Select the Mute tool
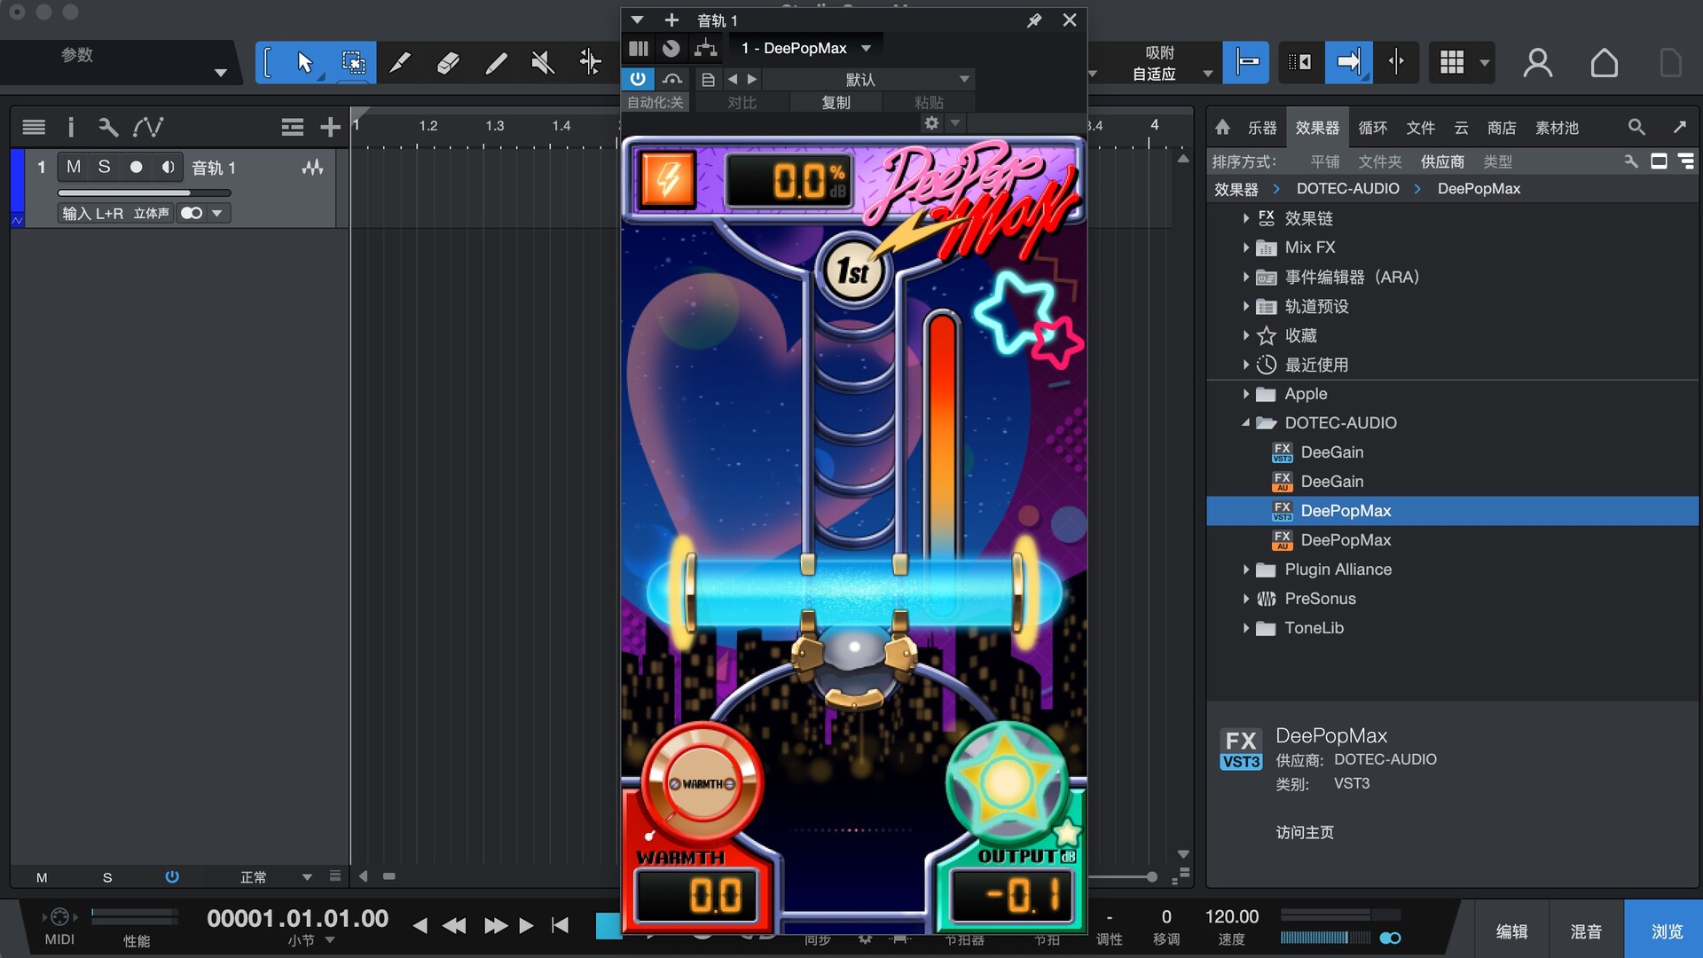Viewport: 1703px width, 958px height. (x=543, y=62)
